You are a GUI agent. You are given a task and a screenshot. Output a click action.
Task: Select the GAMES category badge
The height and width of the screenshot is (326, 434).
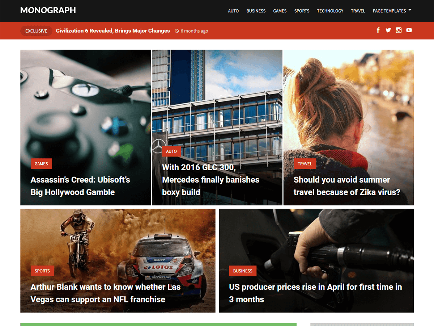pos(41,164)
